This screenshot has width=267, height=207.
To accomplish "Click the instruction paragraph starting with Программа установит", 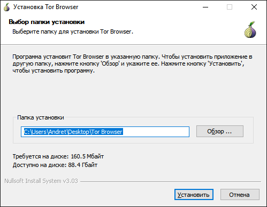I will tap(132, 63).
